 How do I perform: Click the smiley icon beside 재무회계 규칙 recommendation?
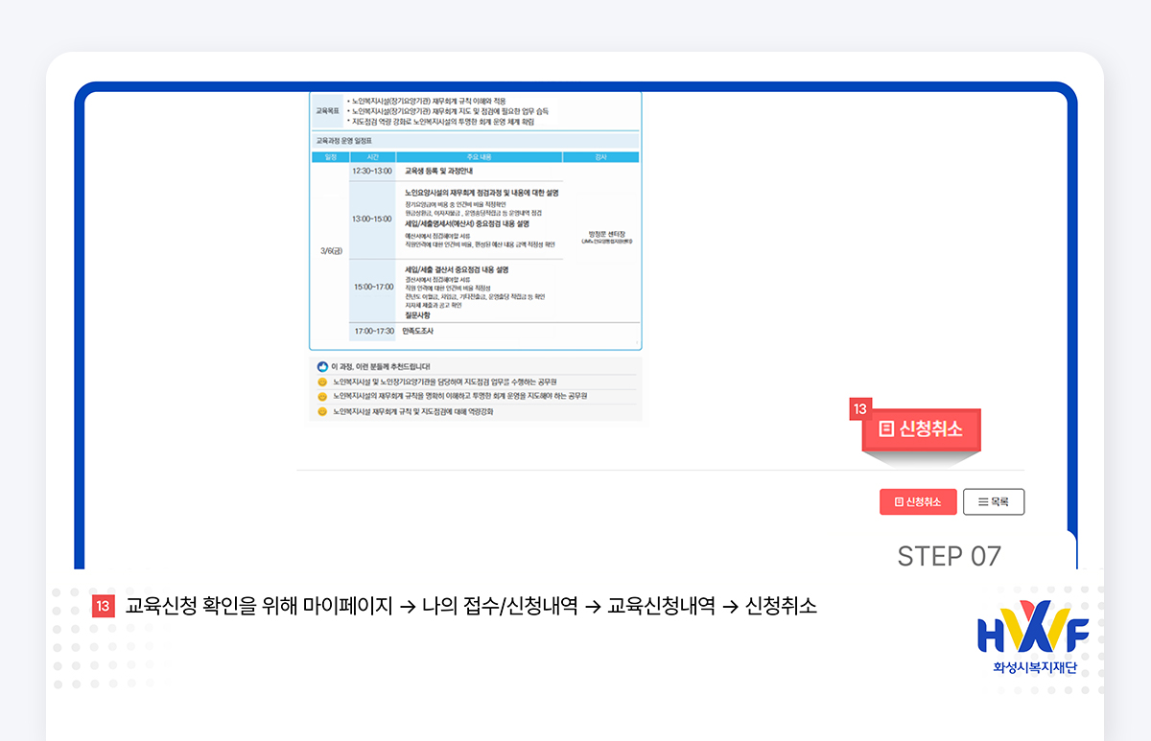click(x=322, y=396)
